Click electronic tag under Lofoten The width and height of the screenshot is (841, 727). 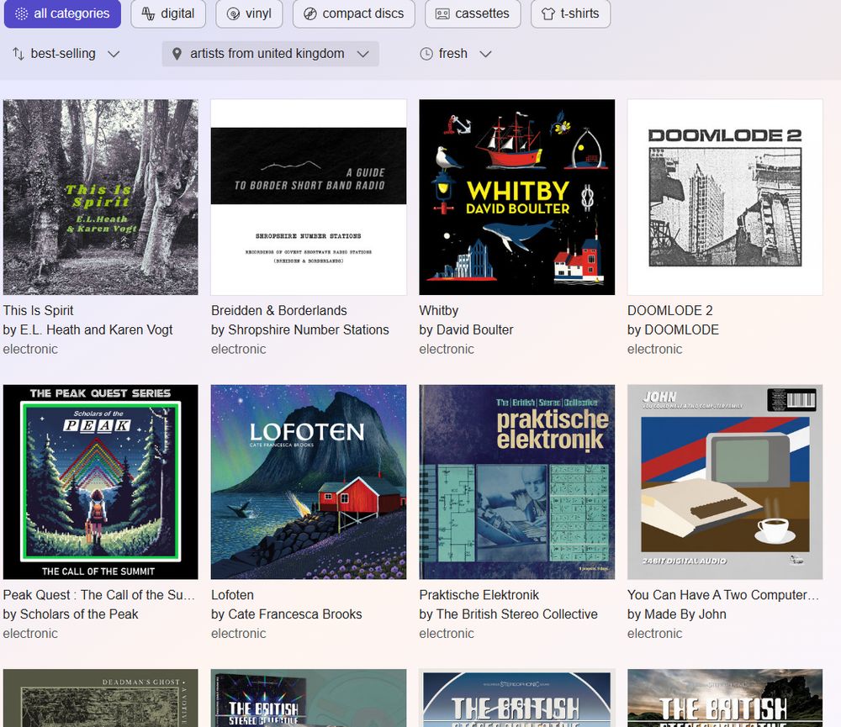[x=238, y=633]
